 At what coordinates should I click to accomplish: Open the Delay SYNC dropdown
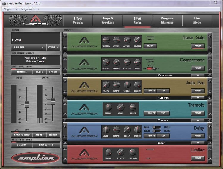150,136
